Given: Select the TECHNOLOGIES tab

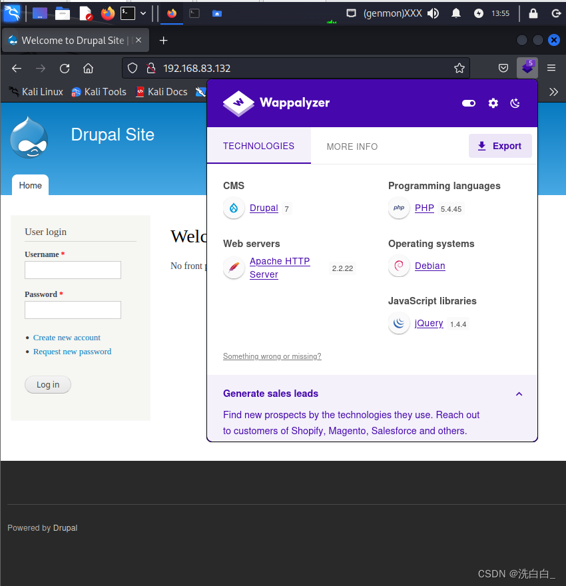Looking at the screenshot, I should point(258,146).
